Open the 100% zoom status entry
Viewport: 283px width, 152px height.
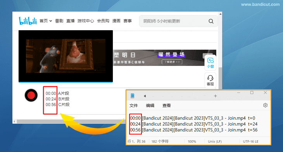click(192, 142)
